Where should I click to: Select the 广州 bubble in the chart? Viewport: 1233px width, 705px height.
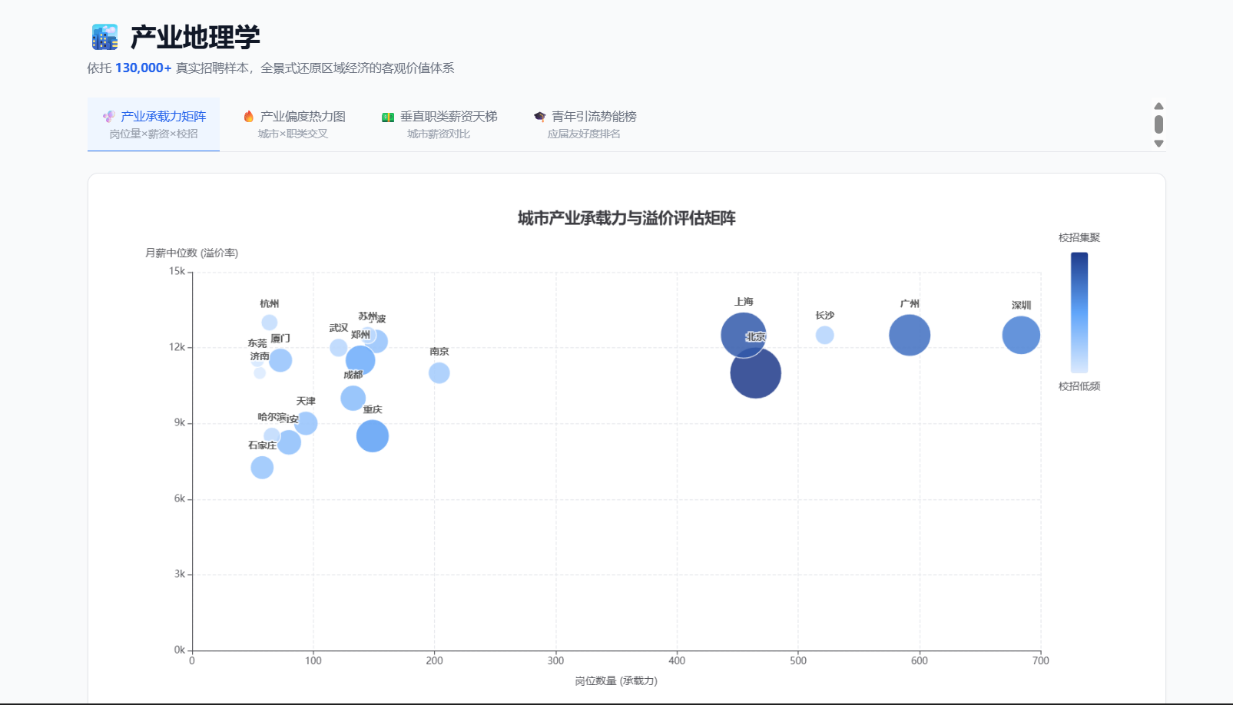[909, 336]
